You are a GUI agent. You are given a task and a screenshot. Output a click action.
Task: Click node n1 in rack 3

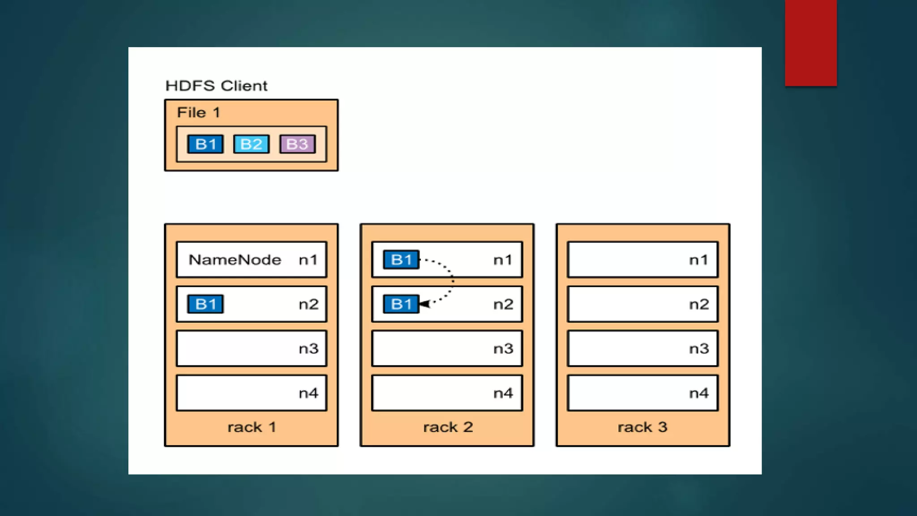point(643,260)
